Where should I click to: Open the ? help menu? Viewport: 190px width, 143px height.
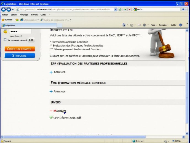49,15
